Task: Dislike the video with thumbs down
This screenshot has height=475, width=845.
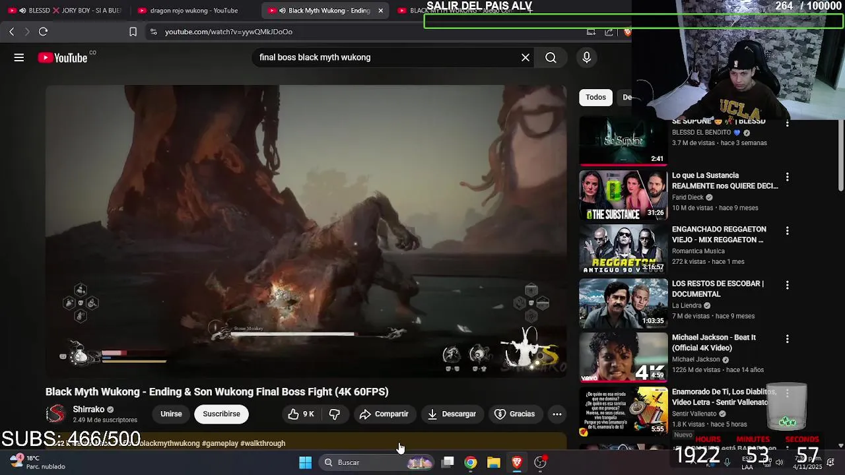Action: pyautogui.click(x=335, y=414)
